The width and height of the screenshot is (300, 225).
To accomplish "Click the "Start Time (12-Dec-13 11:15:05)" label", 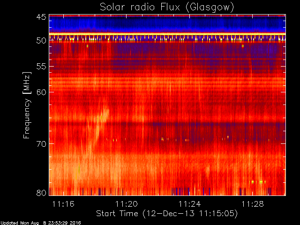I will pyautogui.click(x=167, y=214).
